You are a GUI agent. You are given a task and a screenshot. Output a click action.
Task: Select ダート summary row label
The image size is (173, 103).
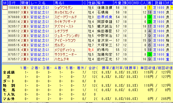(x=9, y=81)
